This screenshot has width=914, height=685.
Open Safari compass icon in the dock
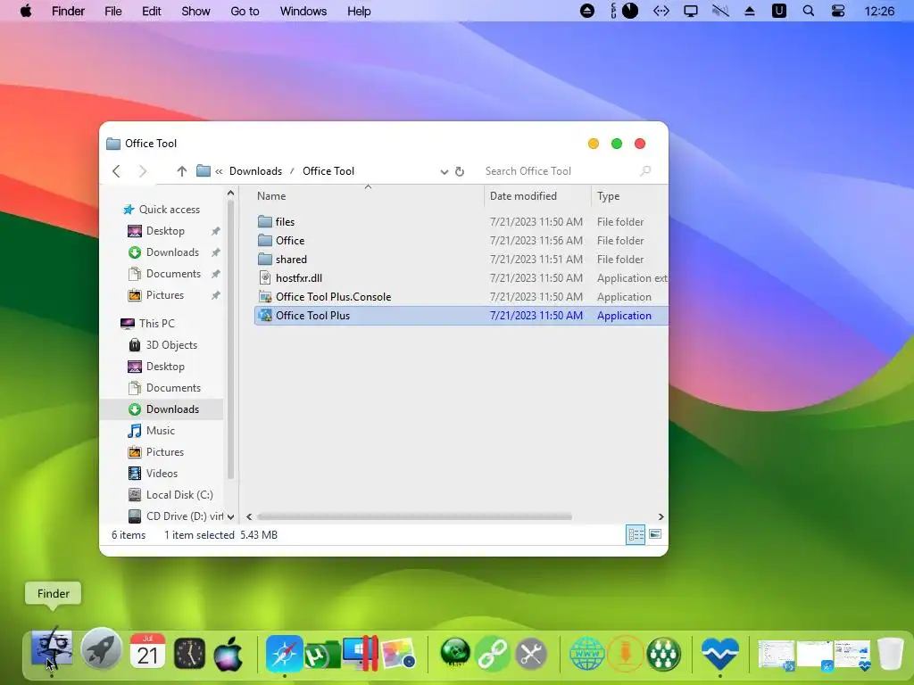click(285, 654)
